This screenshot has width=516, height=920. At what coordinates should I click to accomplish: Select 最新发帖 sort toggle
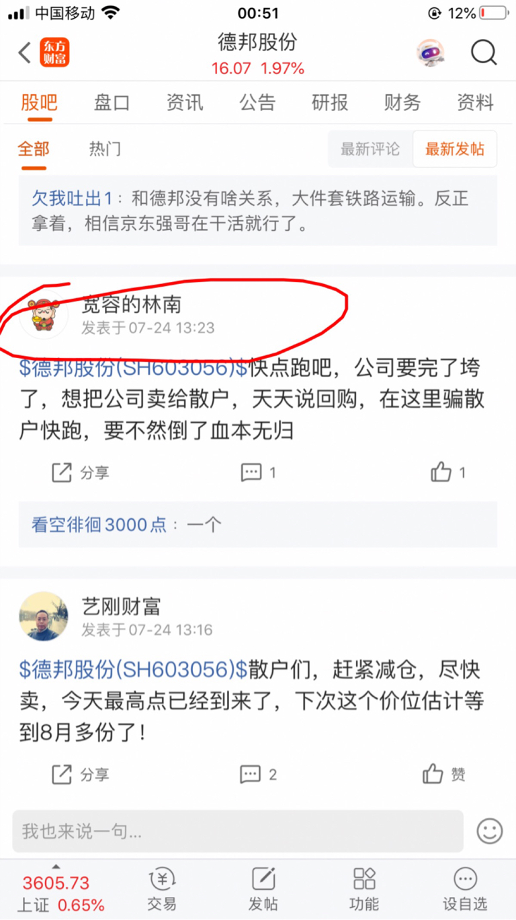[455, 149]
